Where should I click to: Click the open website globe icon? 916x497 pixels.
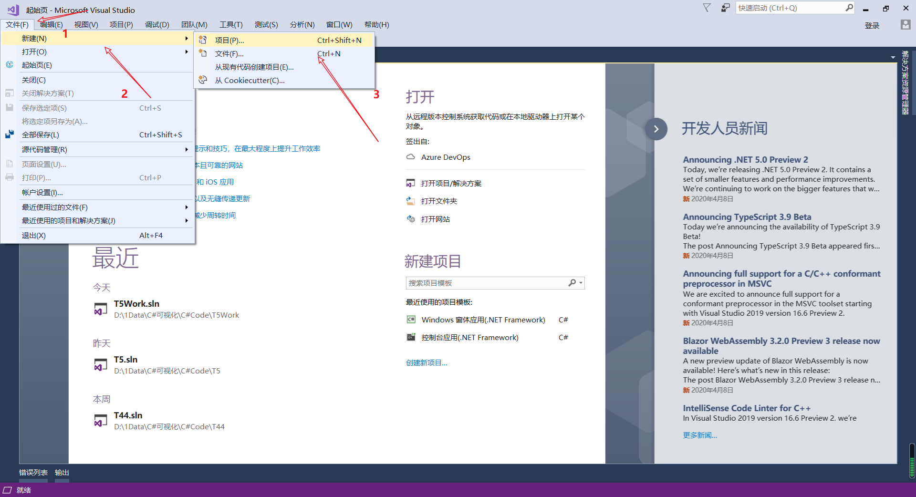[x=410, y=219]
